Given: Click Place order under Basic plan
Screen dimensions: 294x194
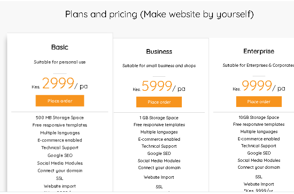Looking at the screenshot, I should 60,101.
